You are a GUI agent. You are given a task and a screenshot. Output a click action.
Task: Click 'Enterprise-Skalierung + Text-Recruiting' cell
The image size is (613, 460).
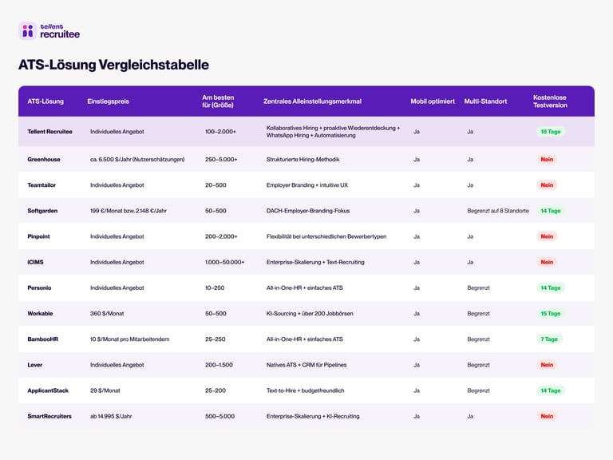pyautogui.click(x=315, y=262)
